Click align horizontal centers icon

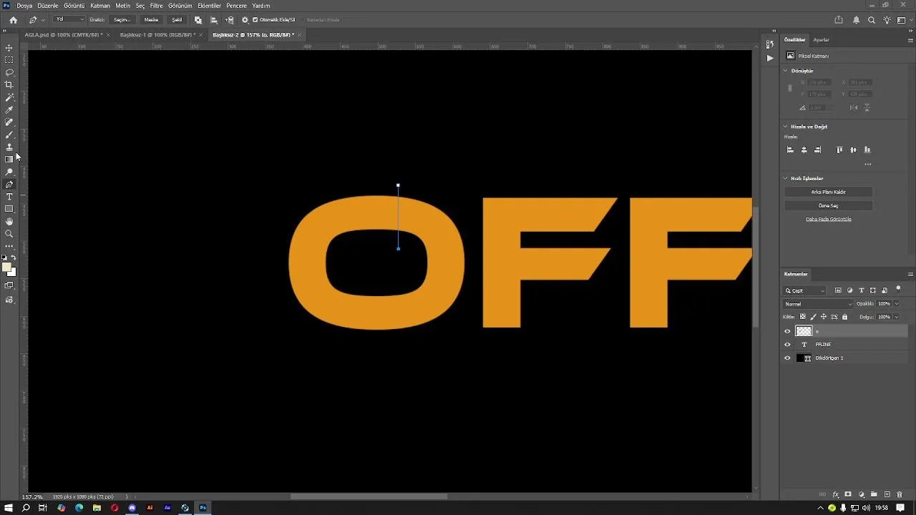coord(804,149)
